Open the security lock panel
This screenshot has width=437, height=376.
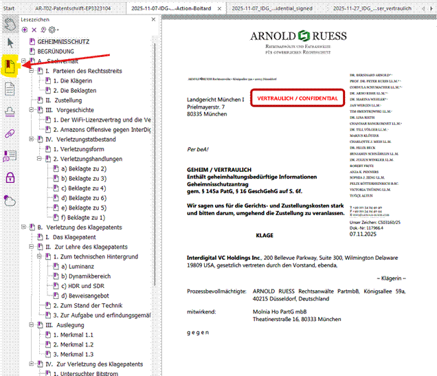[10, 177]
